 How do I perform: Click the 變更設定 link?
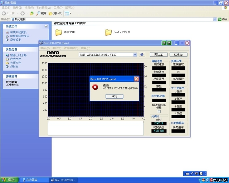16,40
